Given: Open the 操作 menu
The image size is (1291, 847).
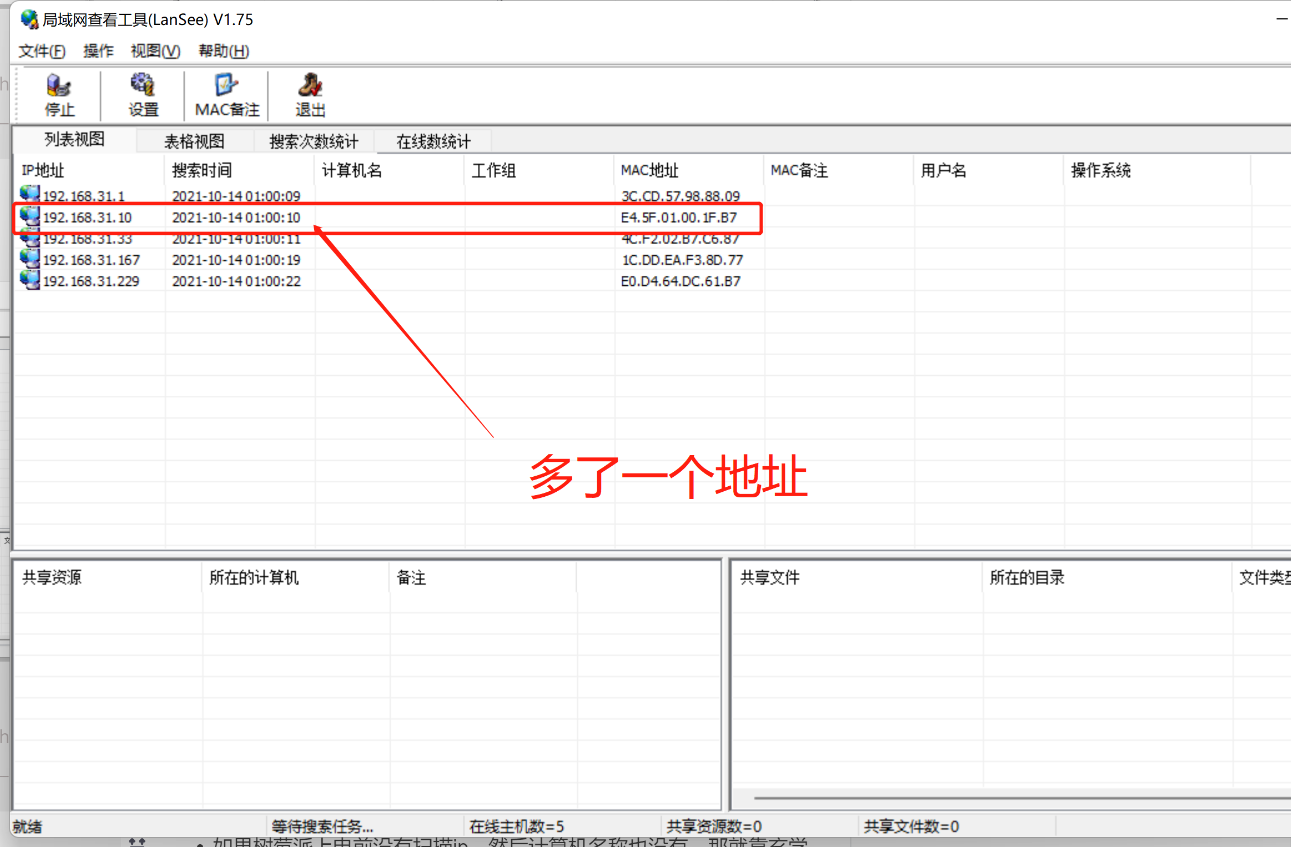Looking at the screenshot, I should pos(98,51).
